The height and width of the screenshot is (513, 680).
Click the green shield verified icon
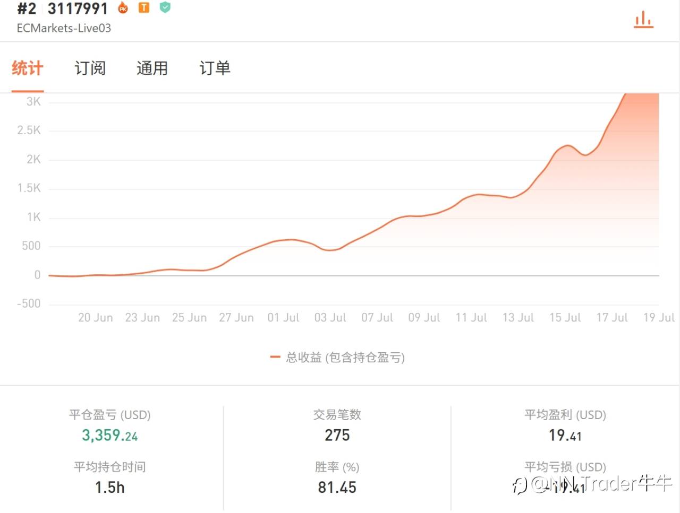pyautogui.click(x=165, y=7)
